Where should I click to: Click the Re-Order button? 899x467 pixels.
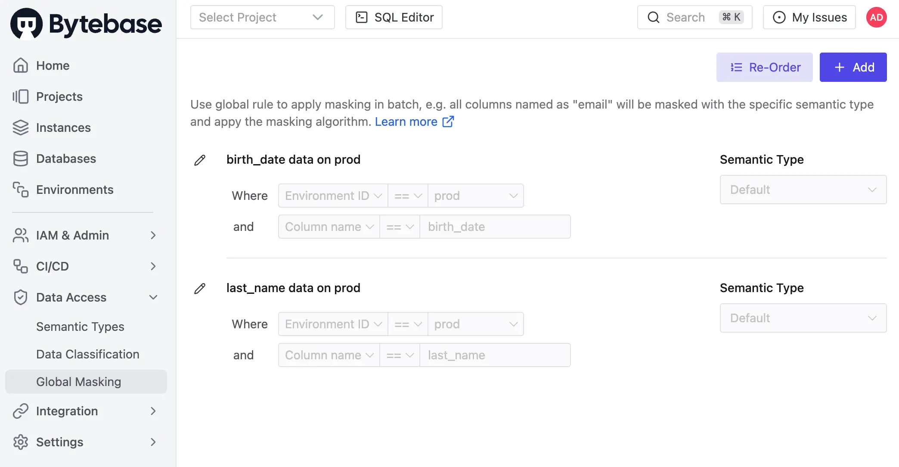coord(764,67)
